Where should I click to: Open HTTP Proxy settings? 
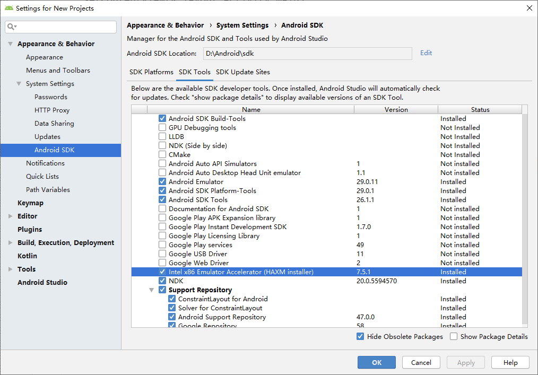pyautogui.click(x=52, y=110)
